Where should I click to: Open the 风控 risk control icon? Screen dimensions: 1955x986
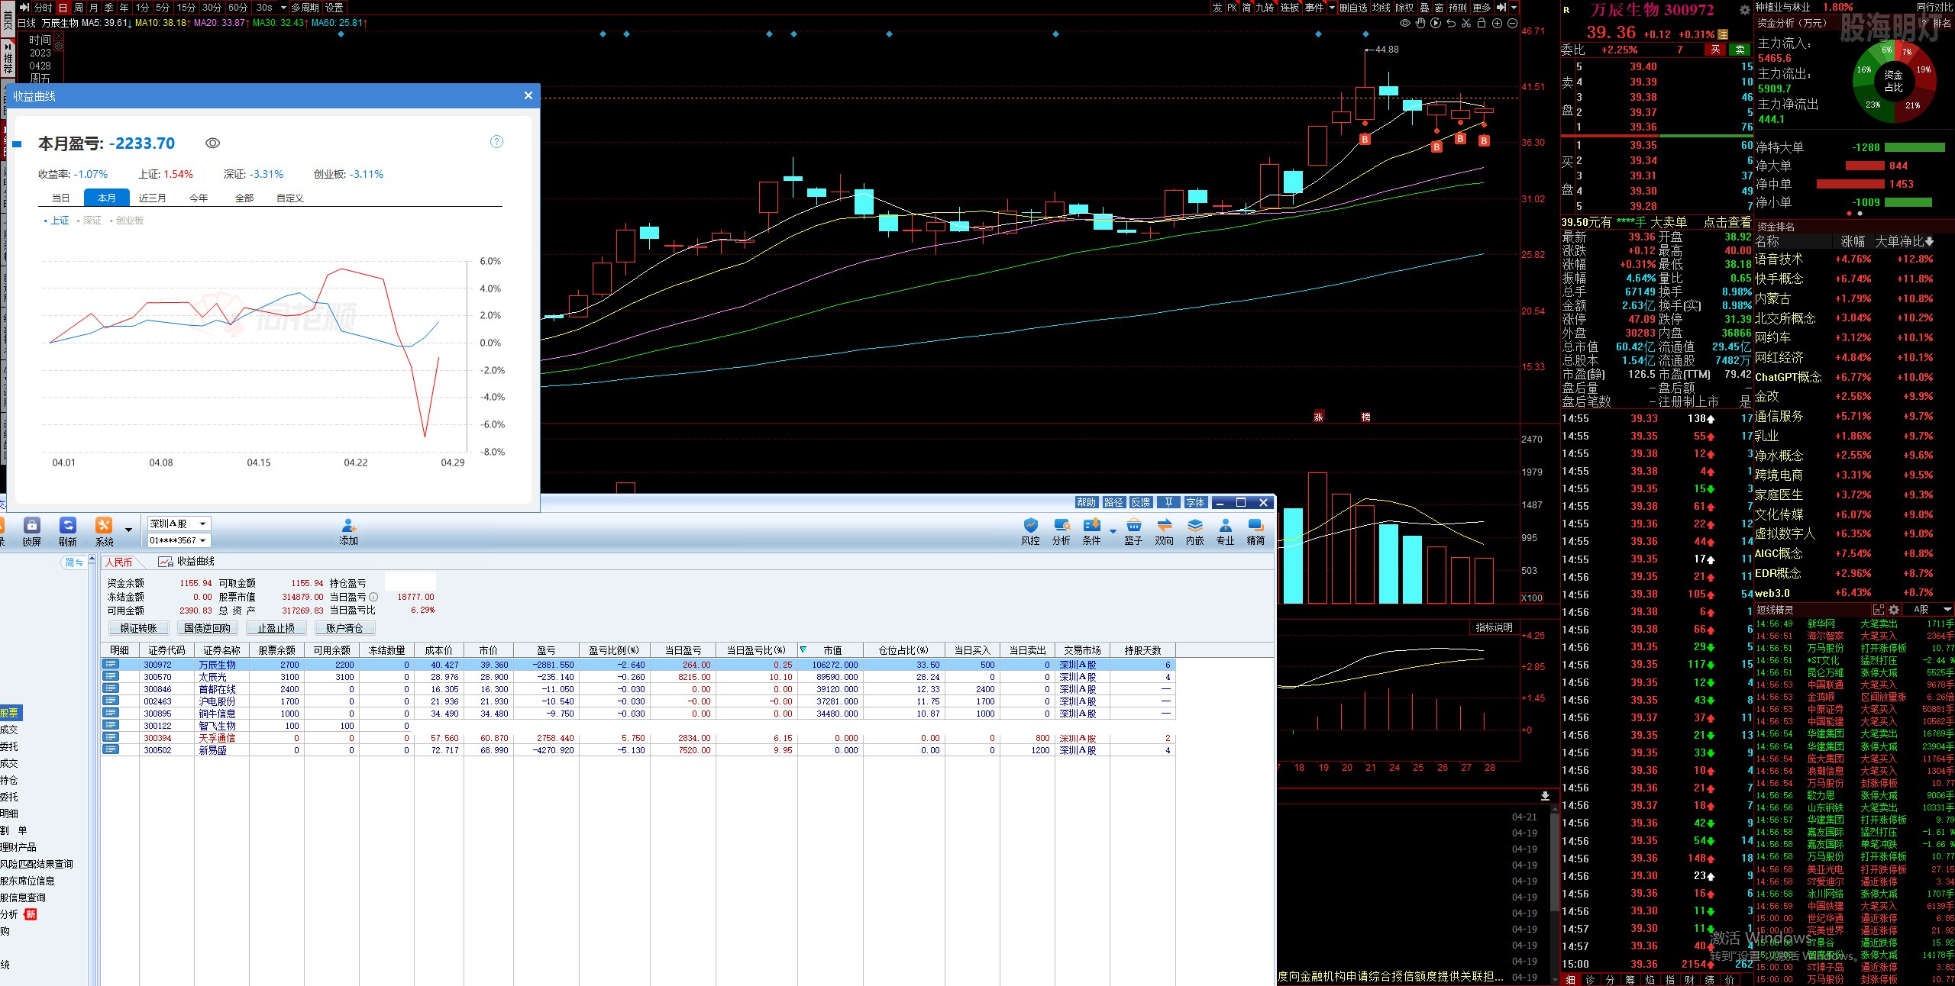[x=1031, y=525]
